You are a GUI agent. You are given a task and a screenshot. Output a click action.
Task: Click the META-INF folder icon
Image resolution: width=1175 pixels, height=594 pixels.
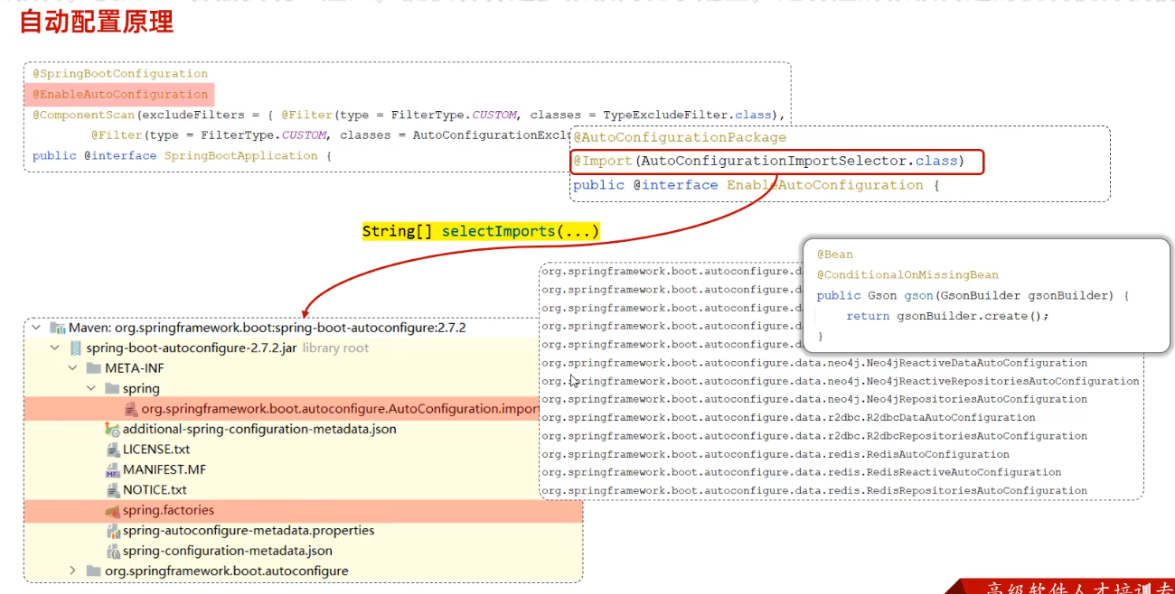(94, 368)
